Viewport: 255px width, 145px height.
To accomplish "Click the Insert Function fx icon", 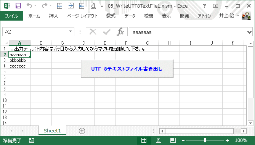I will pyautogui.click(x=120, y=32).
